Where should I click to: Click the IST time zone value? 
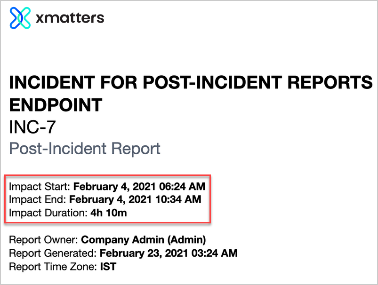108,267
